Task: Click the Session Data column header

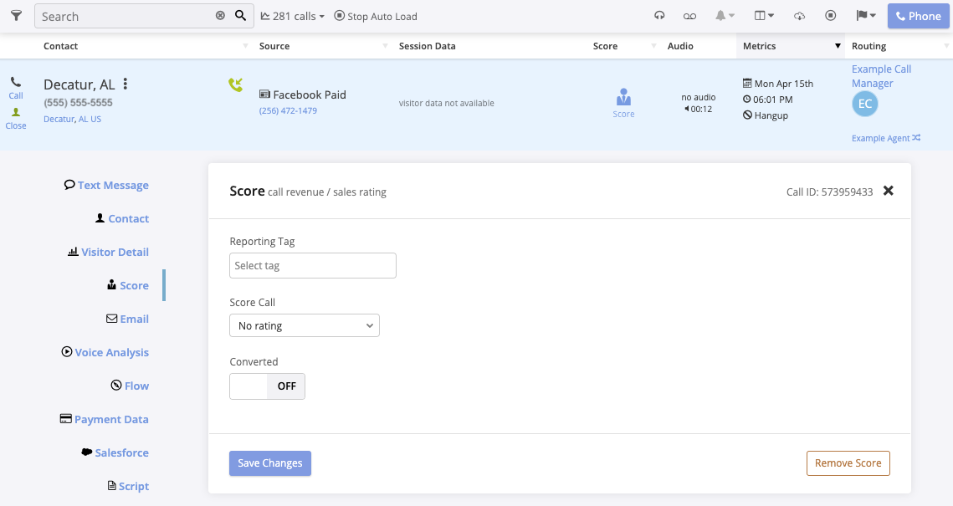Action: (428, 46)
